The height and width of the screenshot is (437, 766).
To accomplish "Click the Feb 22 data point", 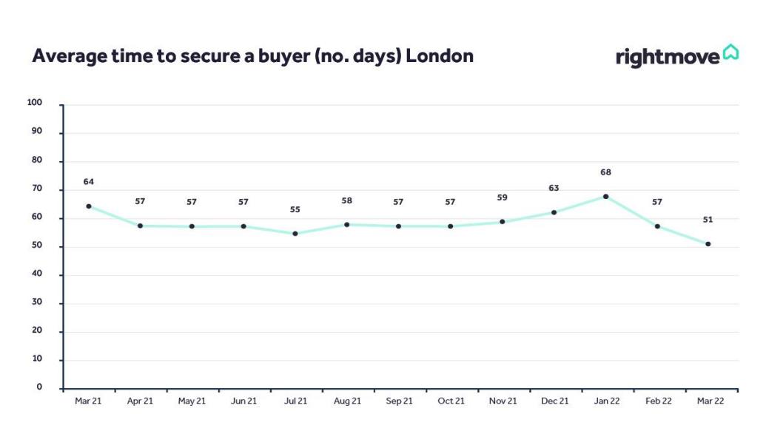I will point(657,226).
